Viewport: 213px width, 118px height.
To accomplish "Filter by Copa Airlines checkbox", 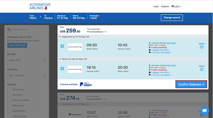I will click(x=9, y=111).
